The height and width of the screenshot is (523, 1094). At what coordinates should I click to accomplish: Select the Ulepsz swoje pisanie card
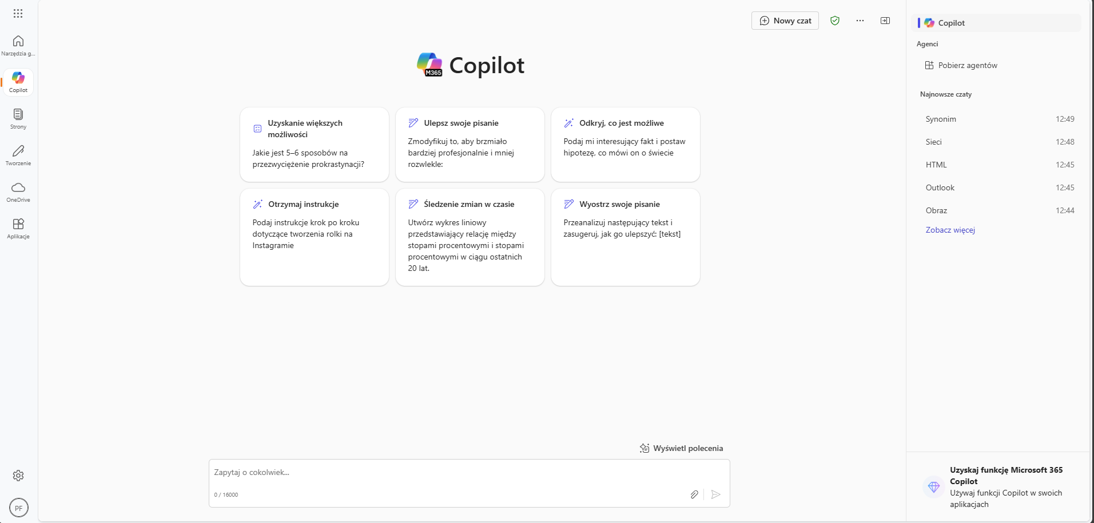470,145
